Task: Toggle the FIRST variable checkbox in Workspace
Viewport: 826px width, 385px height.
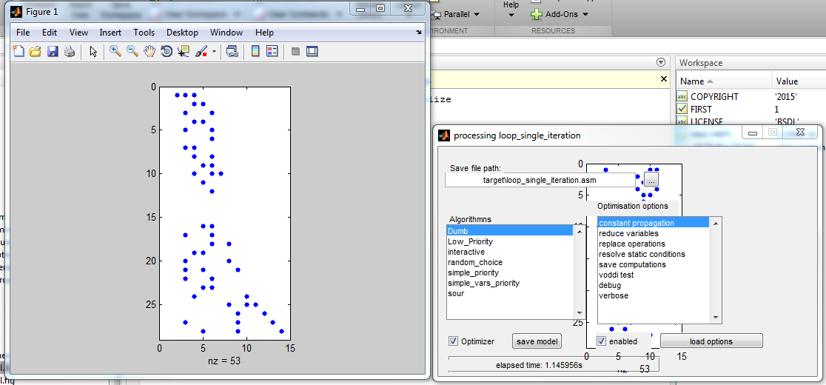Action: (x=682, y=109)
